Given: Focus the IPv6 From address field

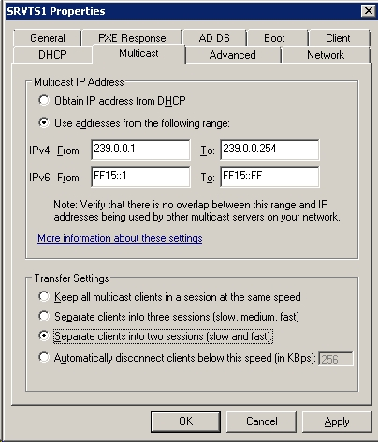Looking at the screenshot, I should point(140,177).
